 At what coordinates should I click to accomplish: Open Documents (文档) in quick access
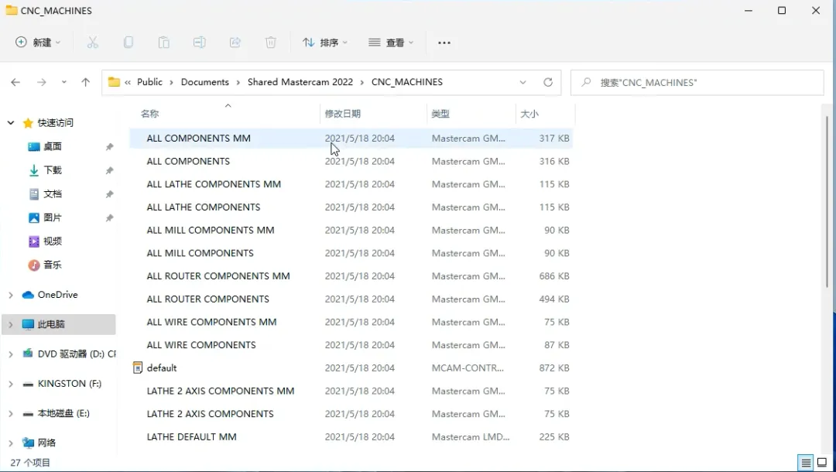click(53, 194)
